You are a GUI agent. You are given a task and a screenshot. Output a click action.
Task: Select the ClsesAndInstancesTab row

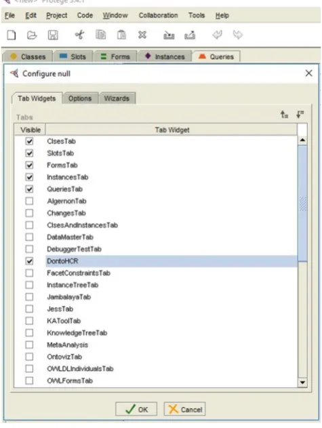coord(172,225)
